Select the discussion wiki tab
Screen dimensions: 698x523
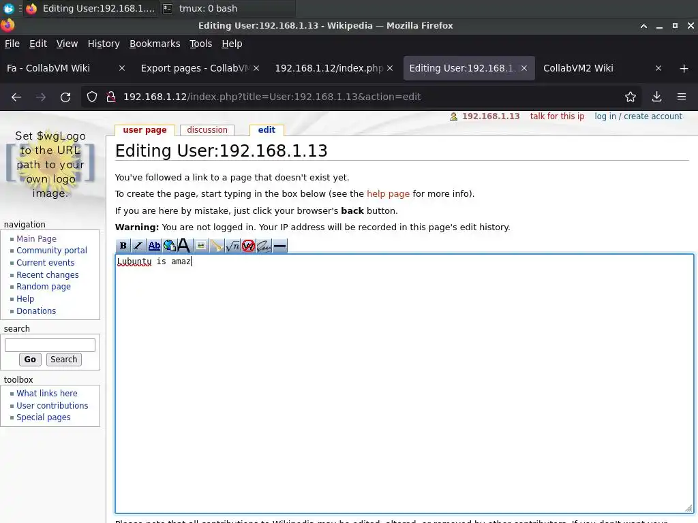(207, 130)
